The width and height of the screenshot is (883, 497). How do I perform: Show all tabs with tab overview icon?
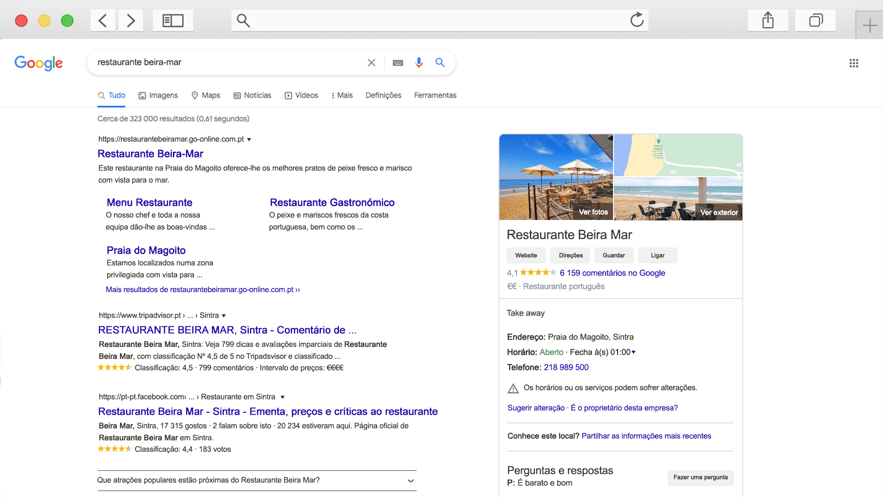click(815, 20)
